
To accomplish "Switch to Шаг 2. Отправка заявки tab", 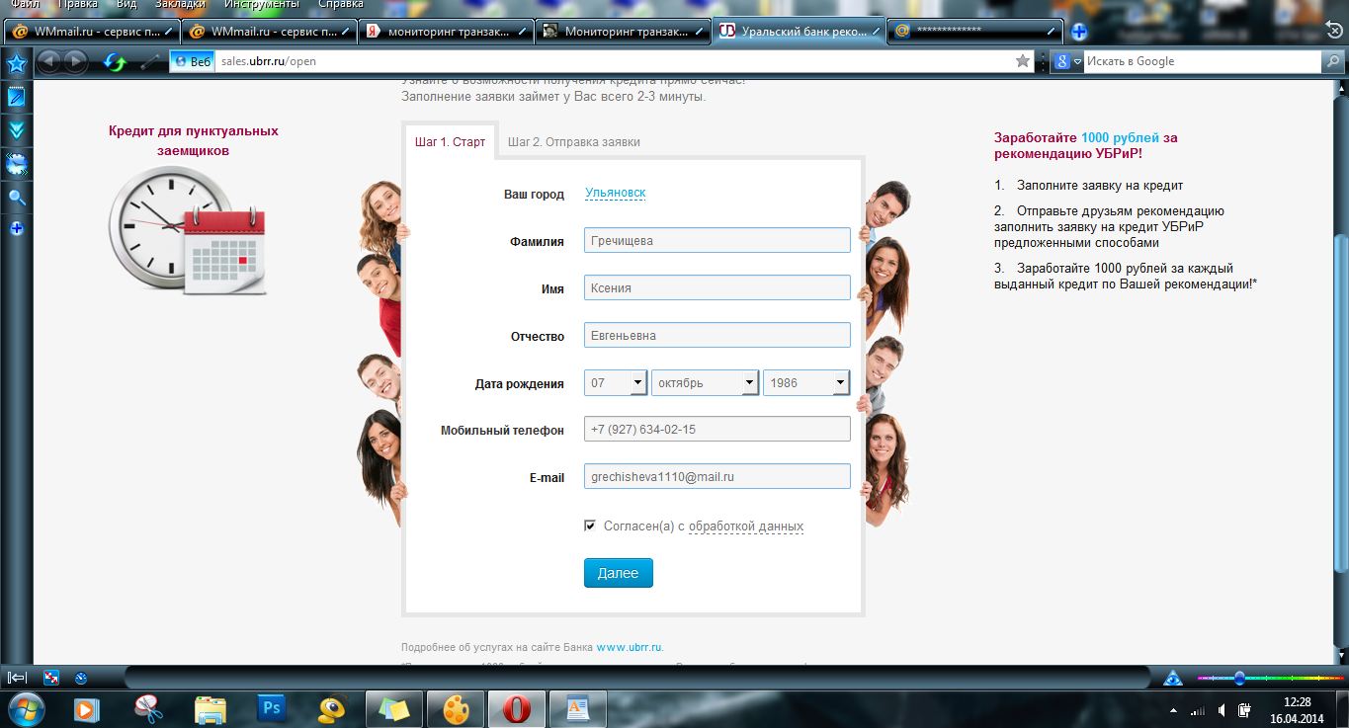I will tap(574, 142).
